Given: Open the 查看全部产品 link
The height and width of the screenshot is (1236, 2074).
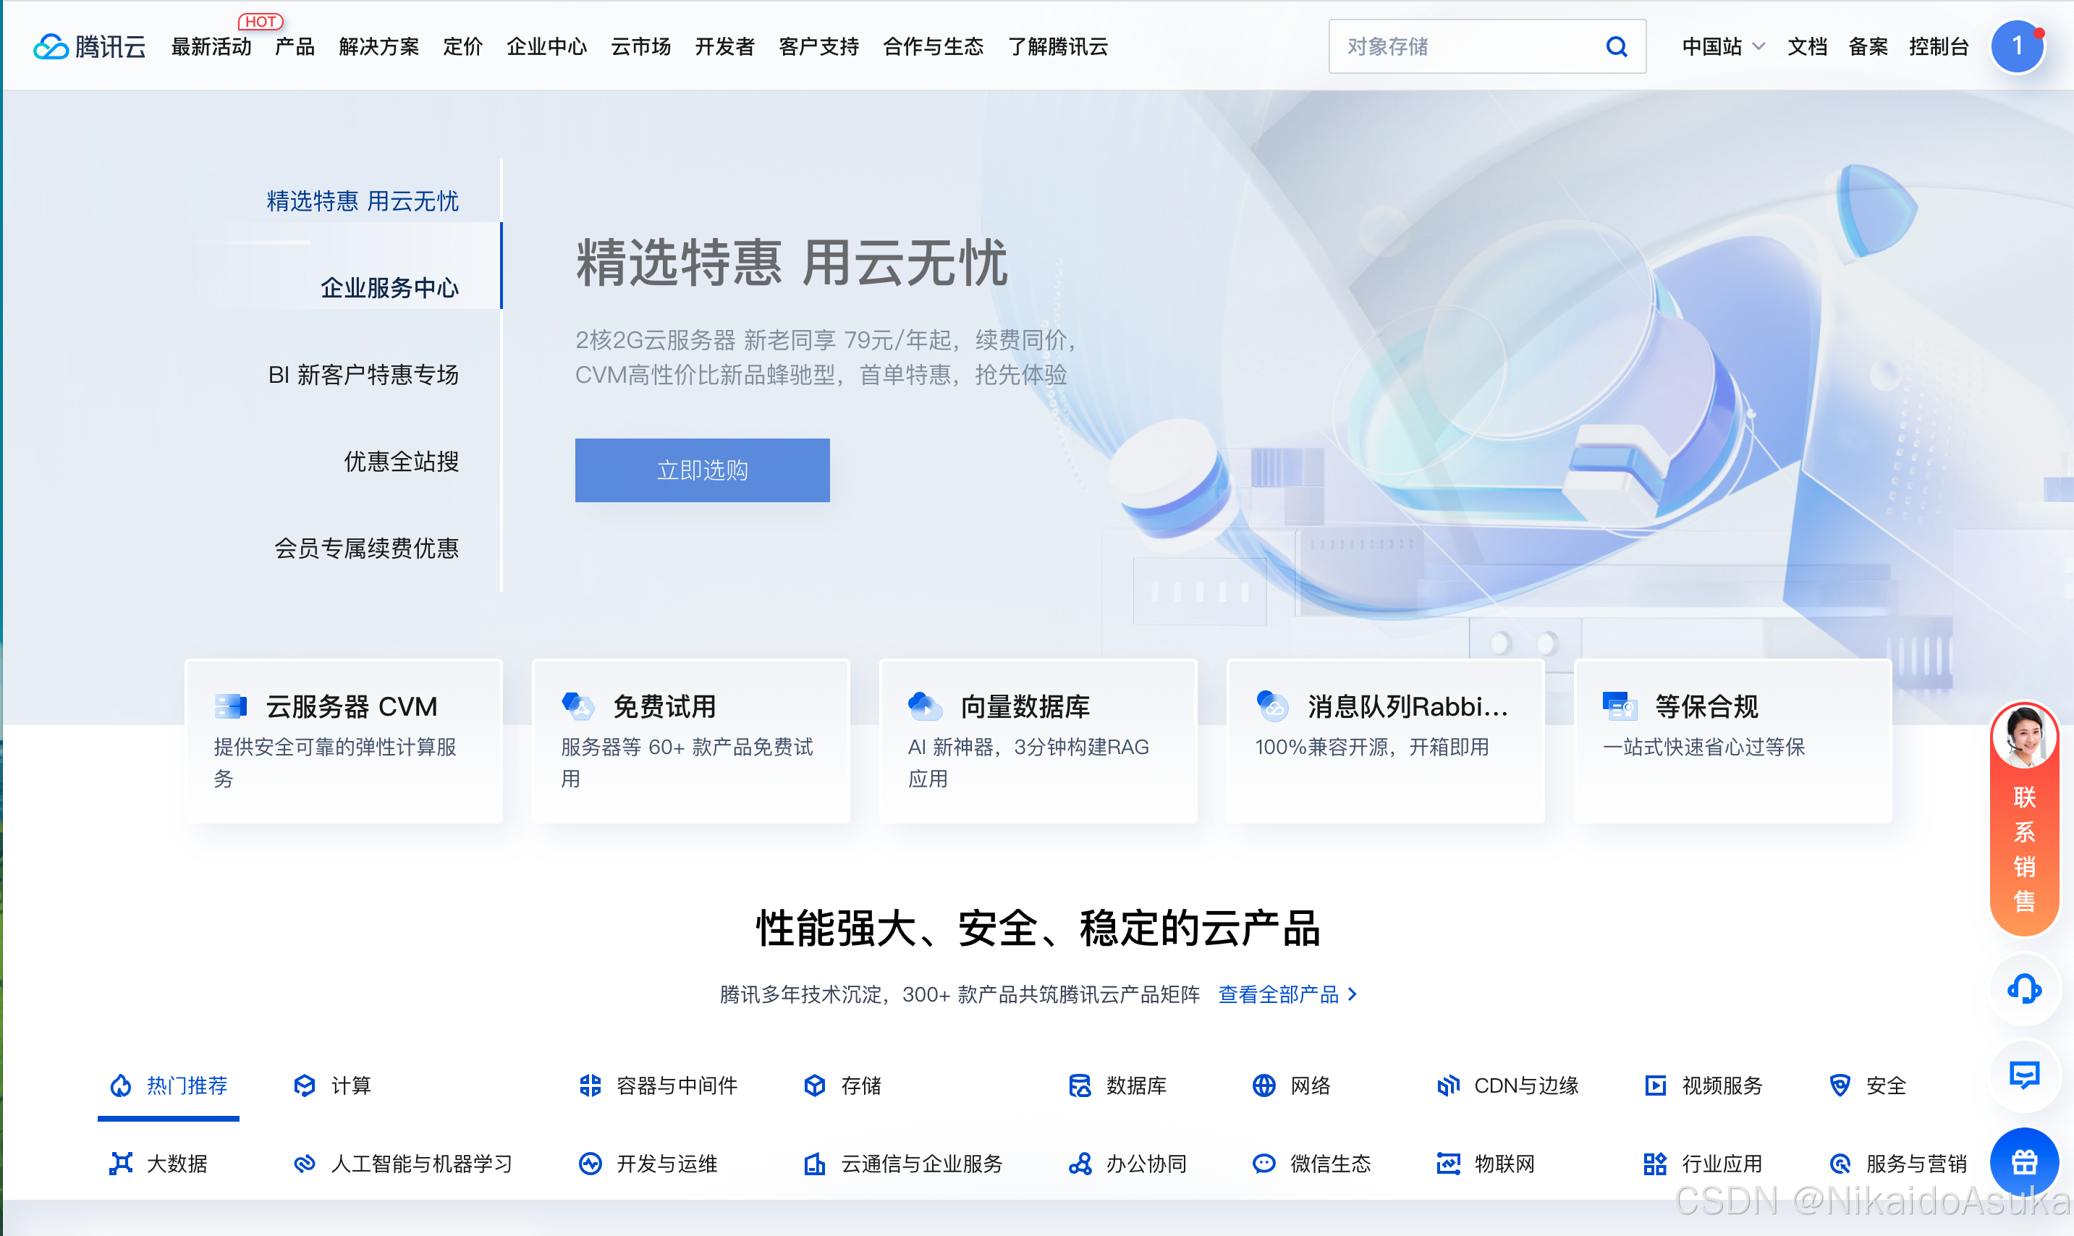Looking at the screenshot, I should [x=1287, y=994].
